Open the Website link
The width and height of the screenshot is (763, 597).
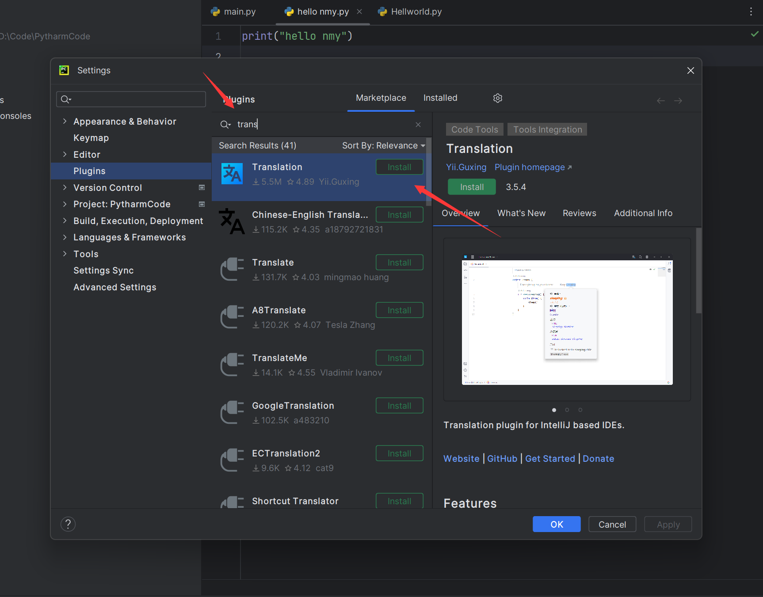[x=461, y=459]
